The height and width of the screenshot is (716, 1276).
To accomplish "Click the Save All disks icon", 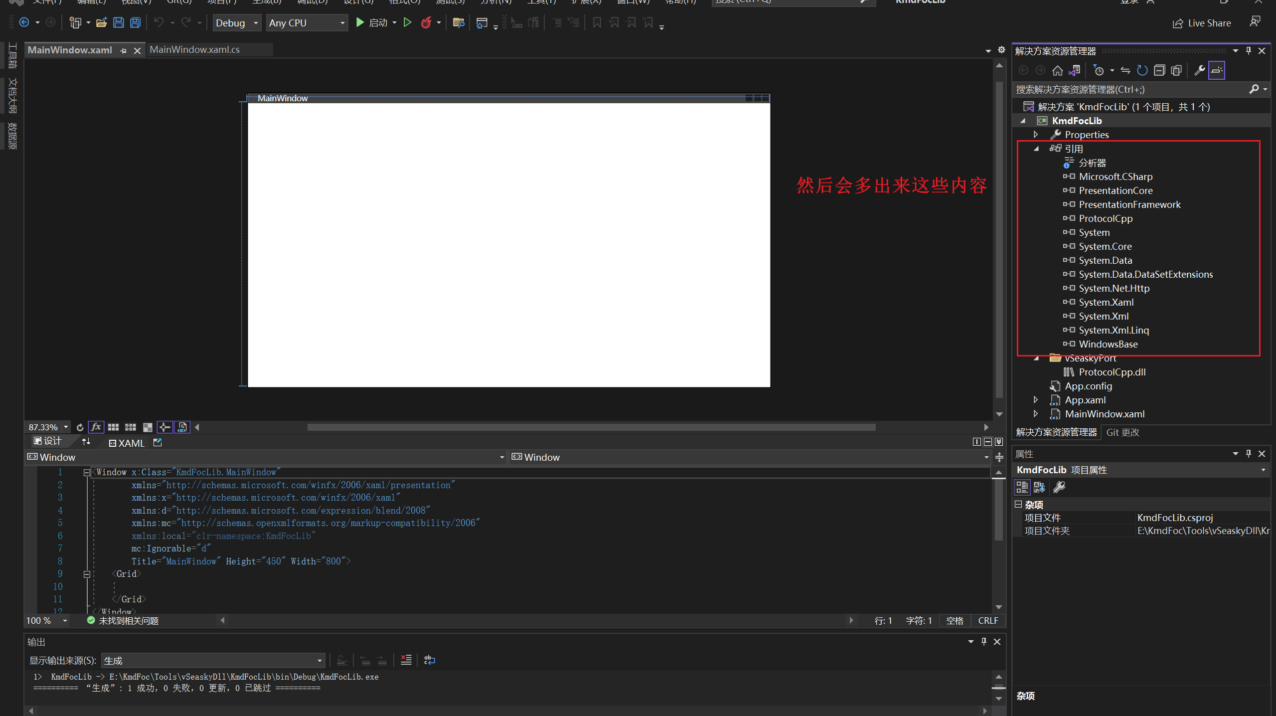I will [x=136, y=22].
